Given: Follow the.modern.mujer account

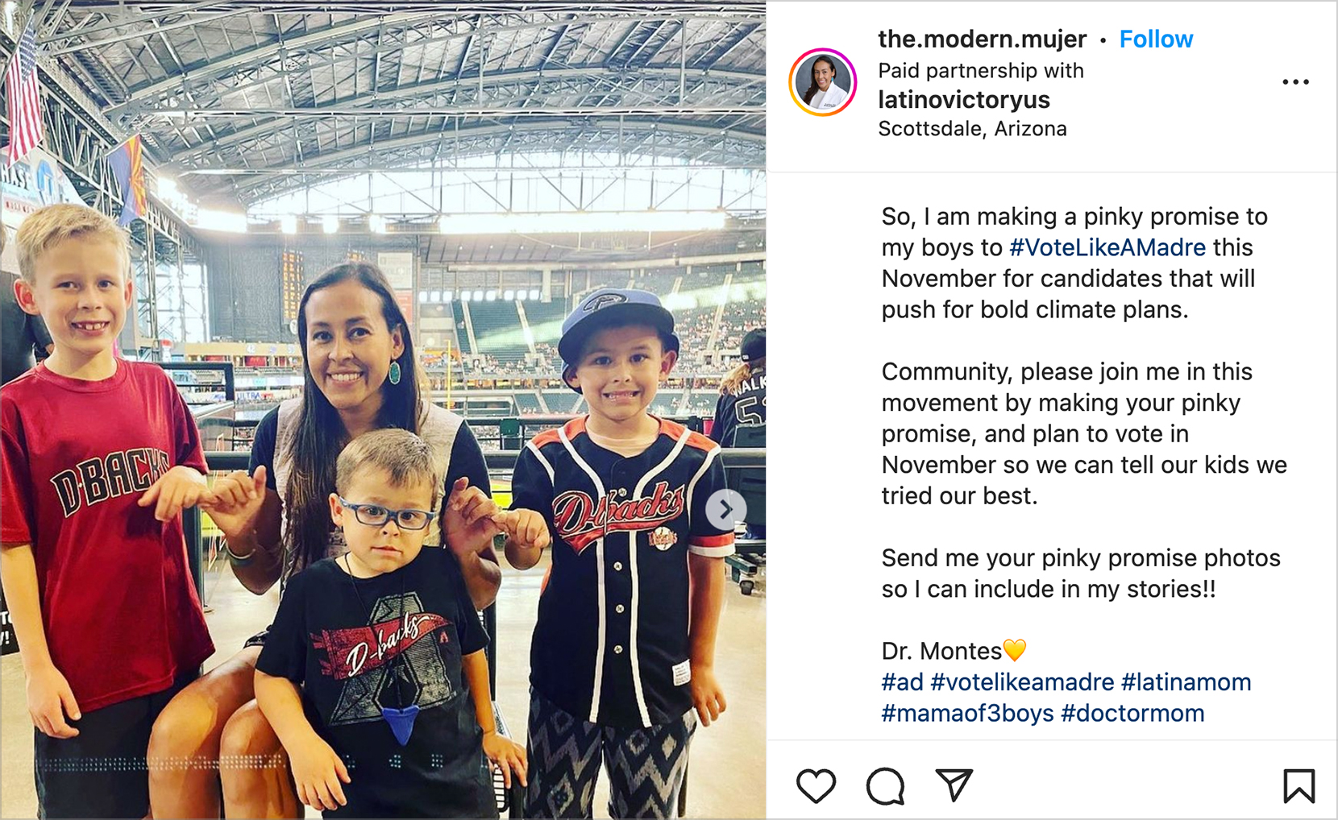Looking at the screenshot, I should 1156,39.
